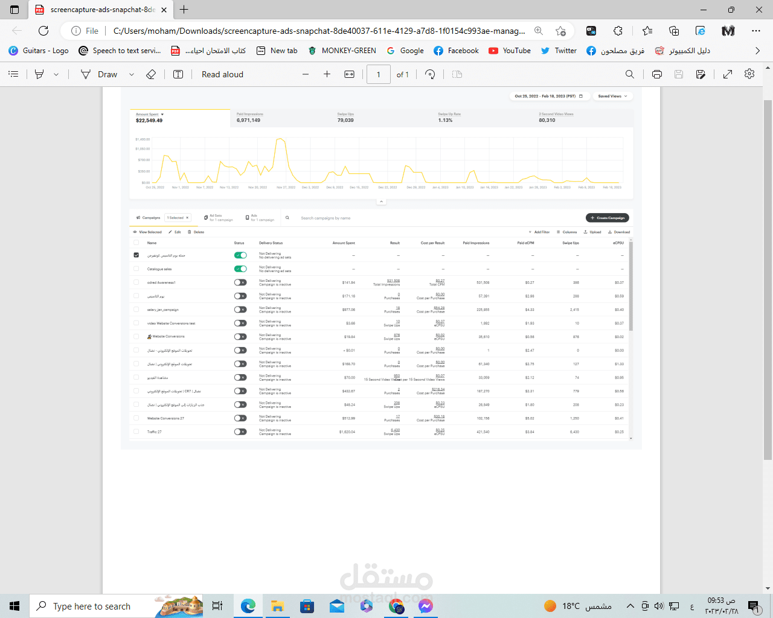The height and width of the screenshot is (618, 773).
Task: Click the Fit to width icon
Action: (349, 74)
